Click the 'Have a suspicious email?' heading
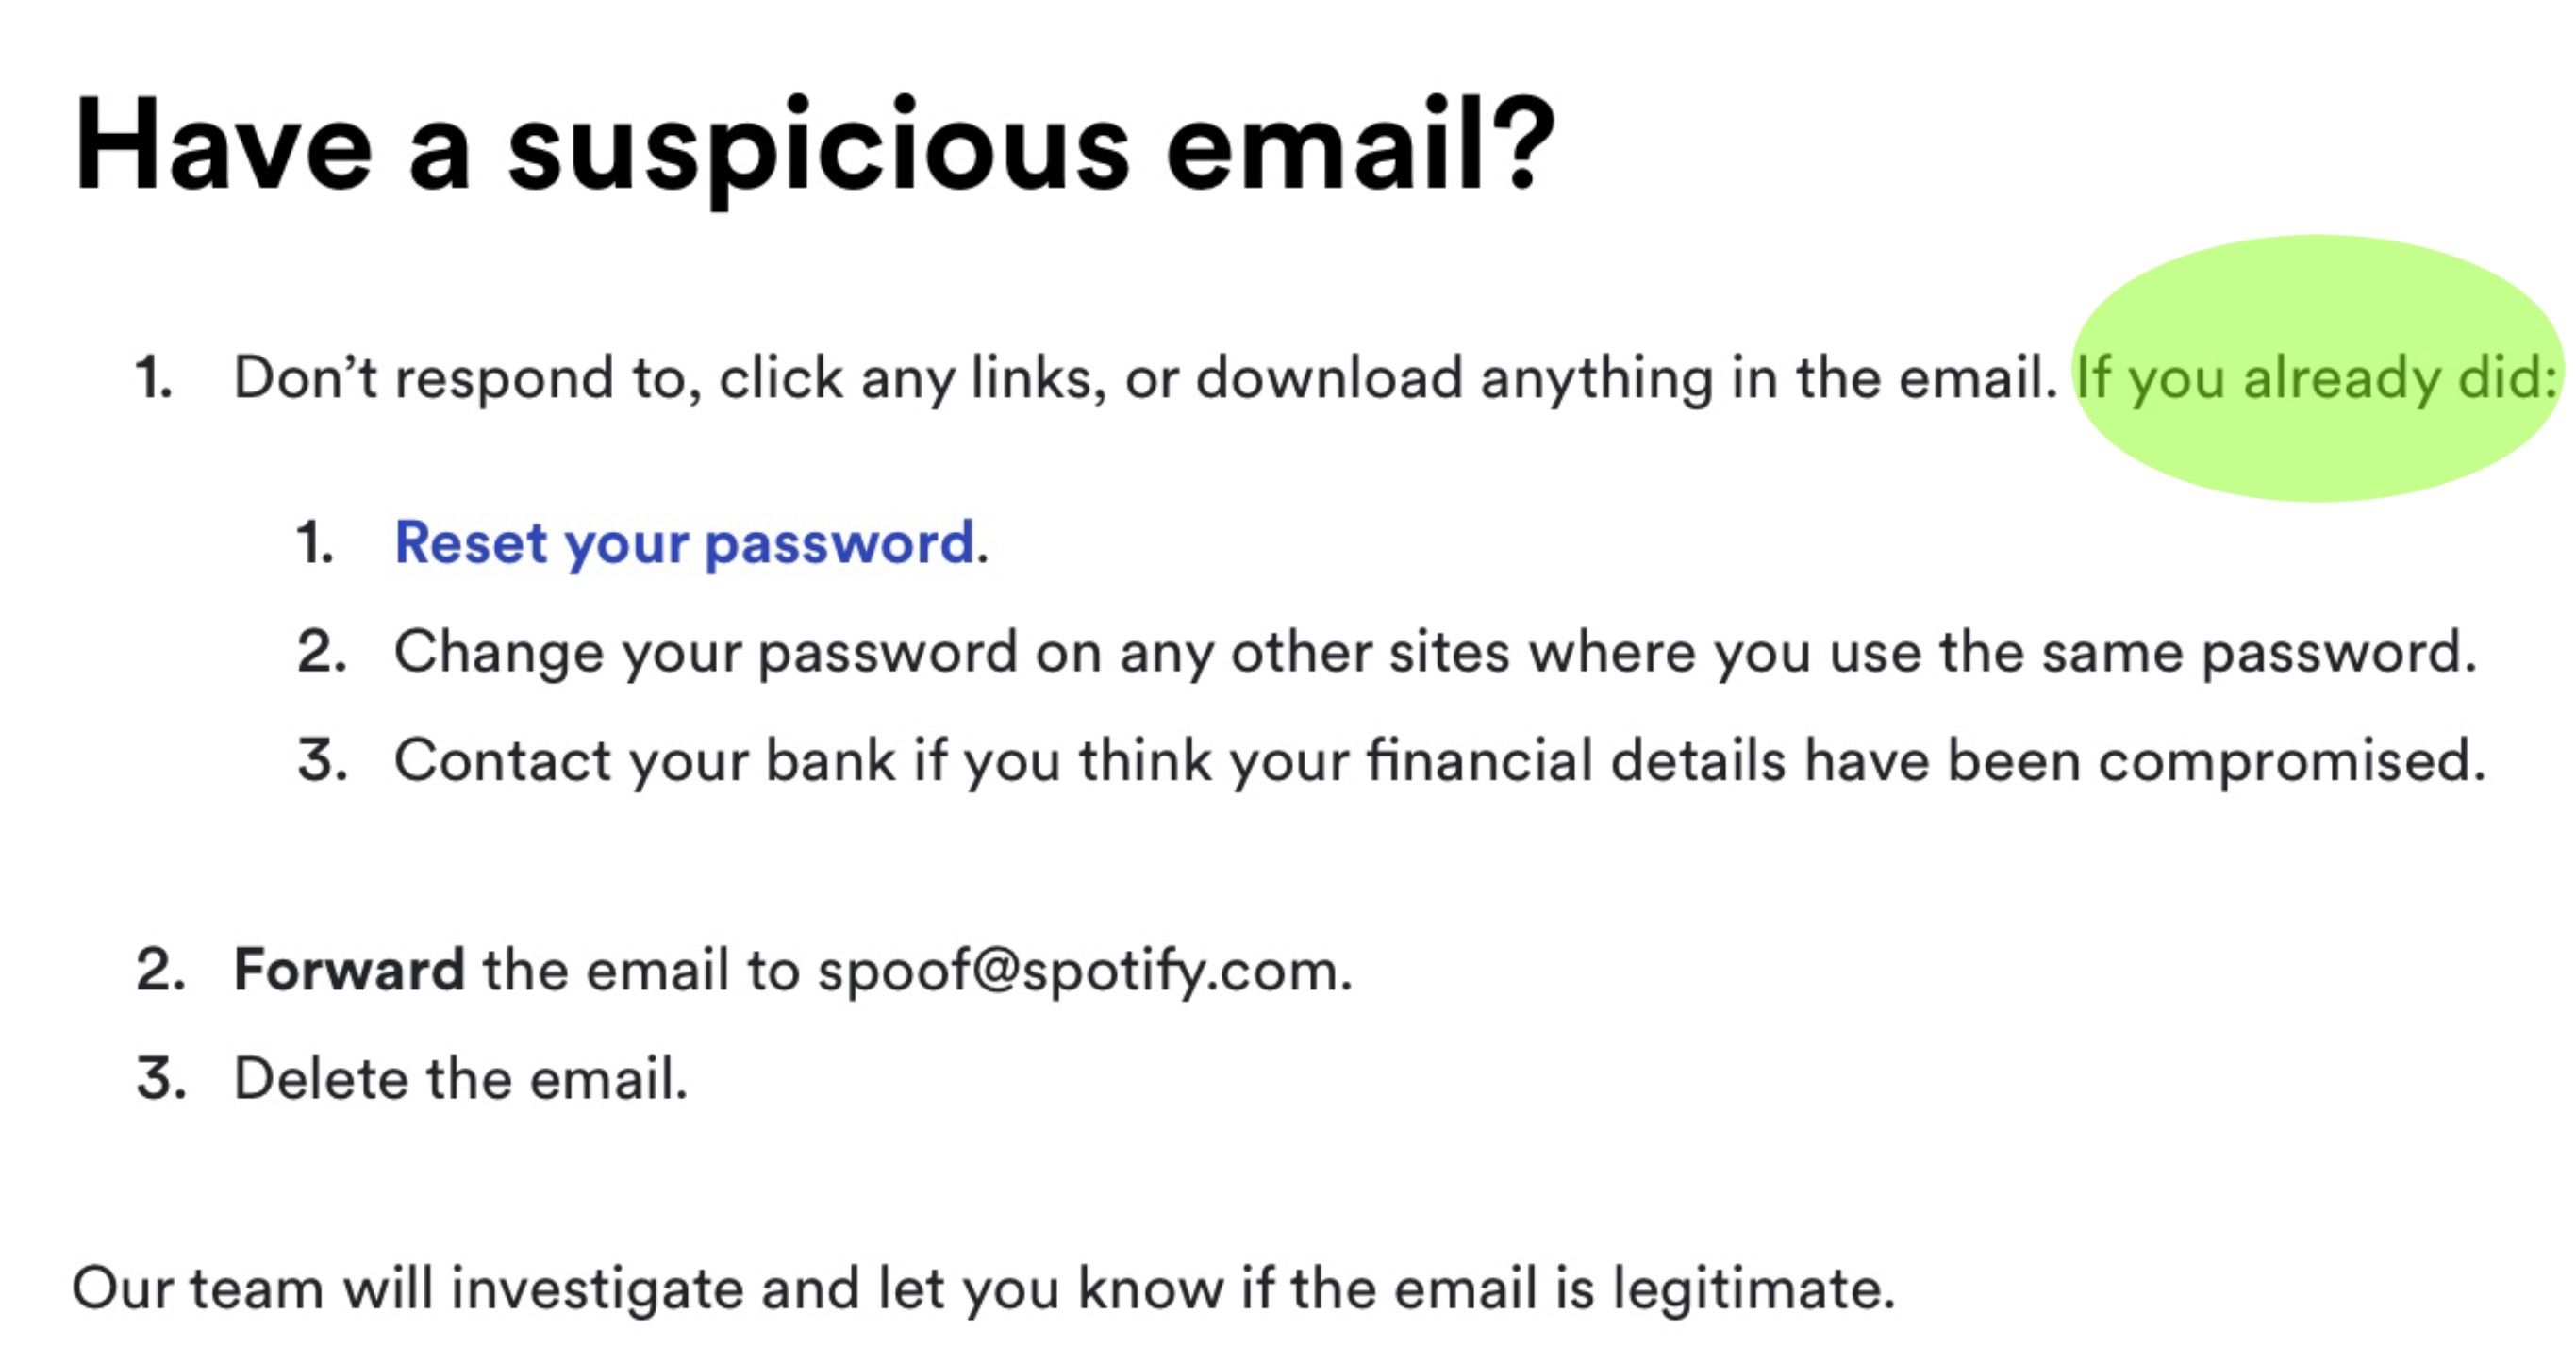2576x1363 pixels. pos(814,147)
